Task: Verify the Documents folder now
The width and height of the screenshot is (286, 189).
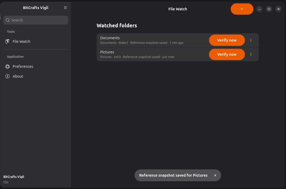Action: point(227,40)
